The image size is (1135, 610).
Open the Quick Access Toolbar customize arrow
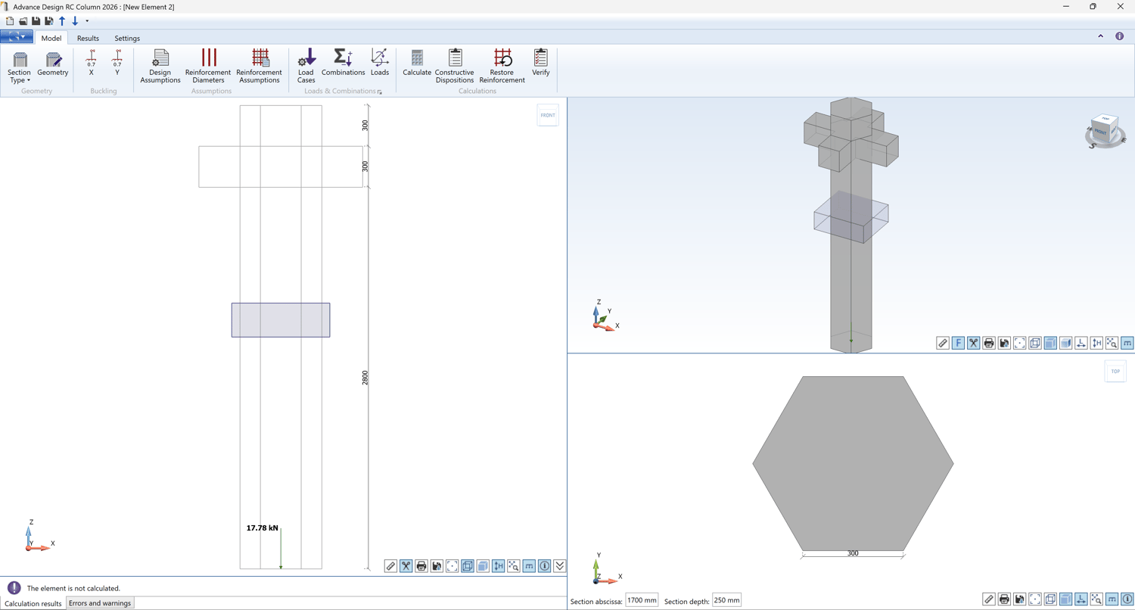click(x=87, y=21)
